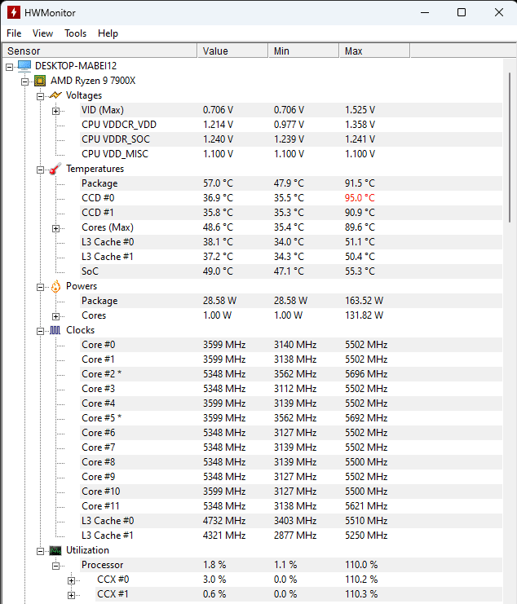Click the Min column header
This screenshot has width=517, height=604.
pyautogui.click(x=303, y=51)
